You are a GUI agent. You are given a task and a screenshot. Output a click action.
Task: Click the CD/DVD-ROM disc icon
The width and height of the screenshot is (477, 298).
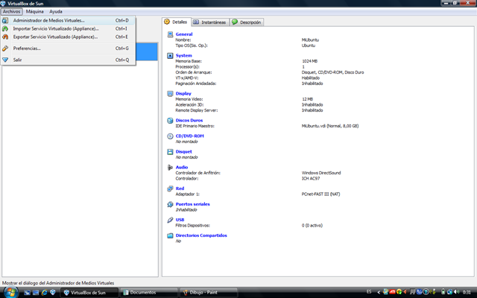pos(170,136)
